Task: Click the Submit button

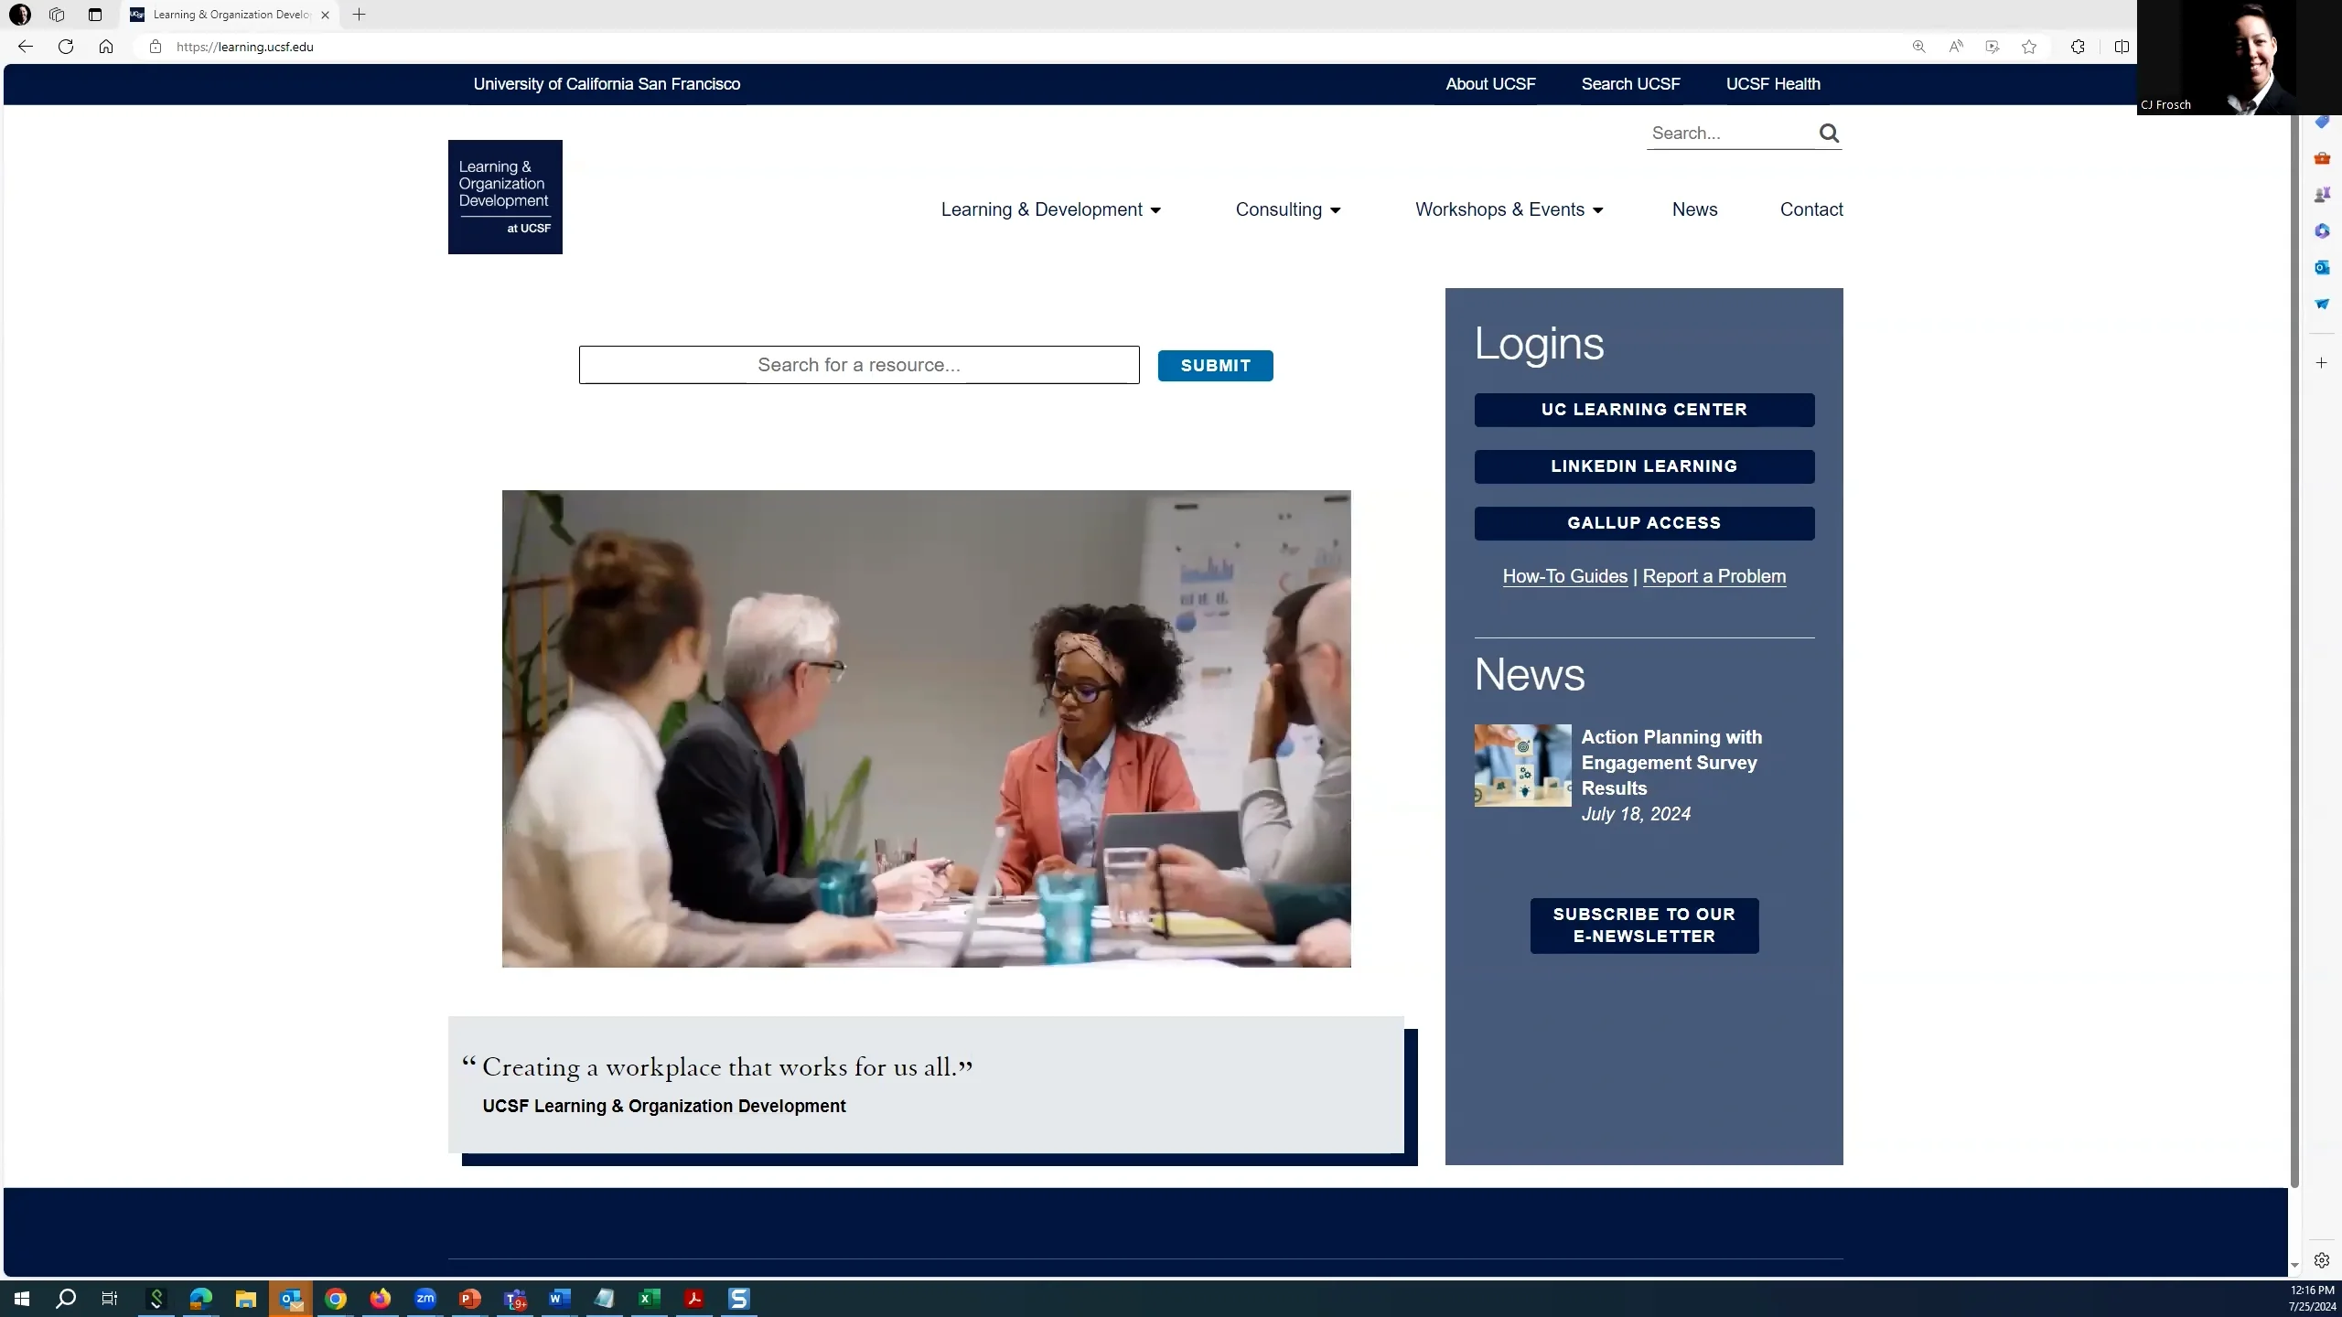Action: [x=1215, y=366]
